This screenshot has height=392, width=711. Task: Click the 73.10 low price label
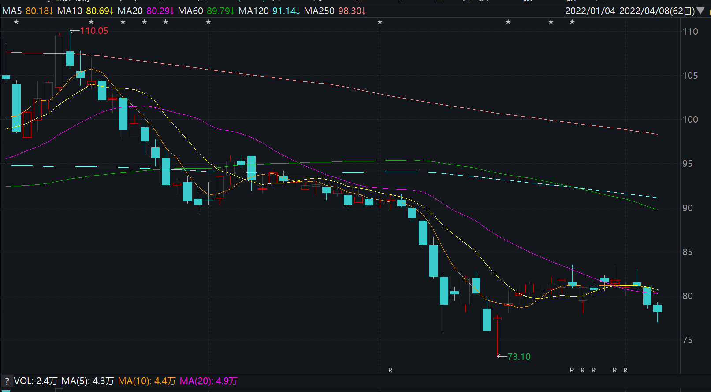519,357
